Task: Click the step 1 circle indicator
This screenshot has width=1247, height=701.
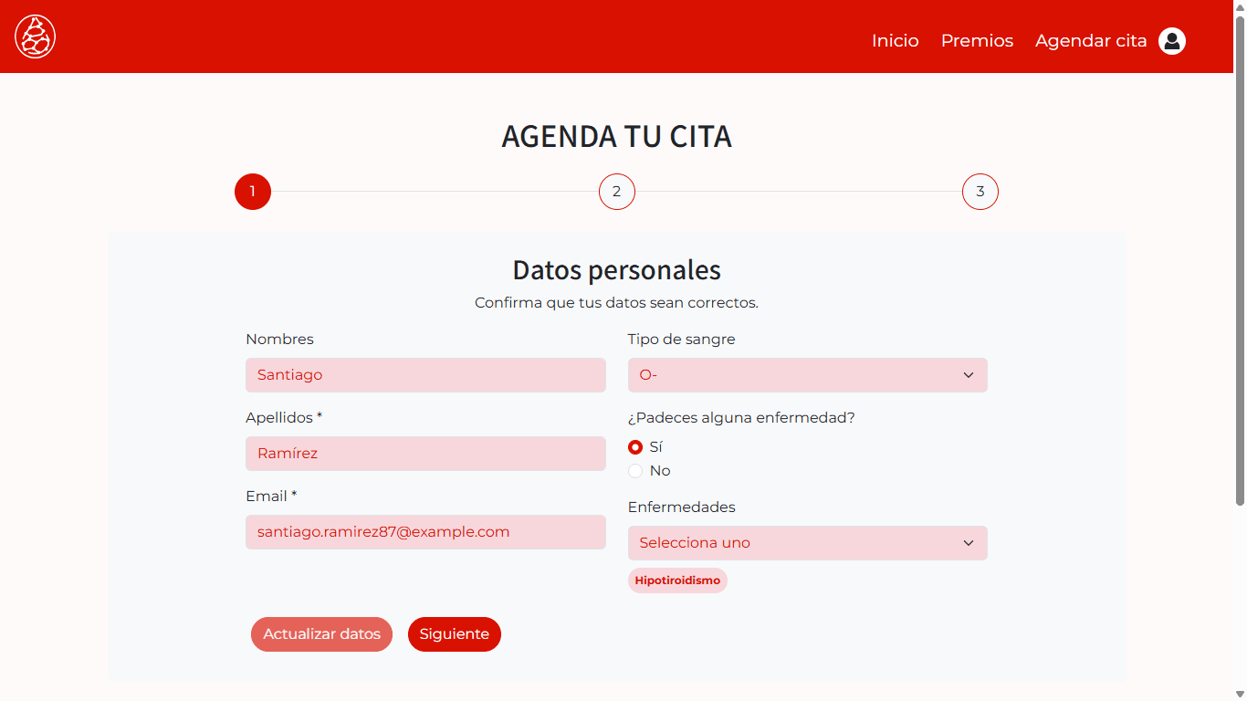Action: 253,192
